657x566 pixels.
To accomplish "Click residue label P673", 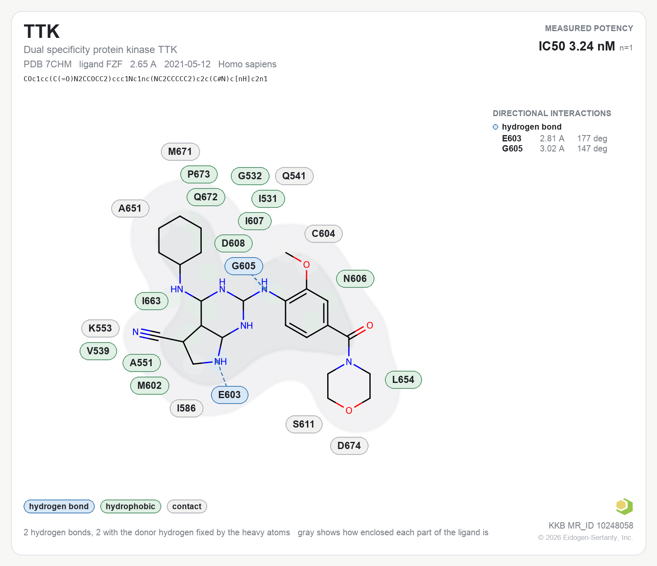I will pos(199,174).
